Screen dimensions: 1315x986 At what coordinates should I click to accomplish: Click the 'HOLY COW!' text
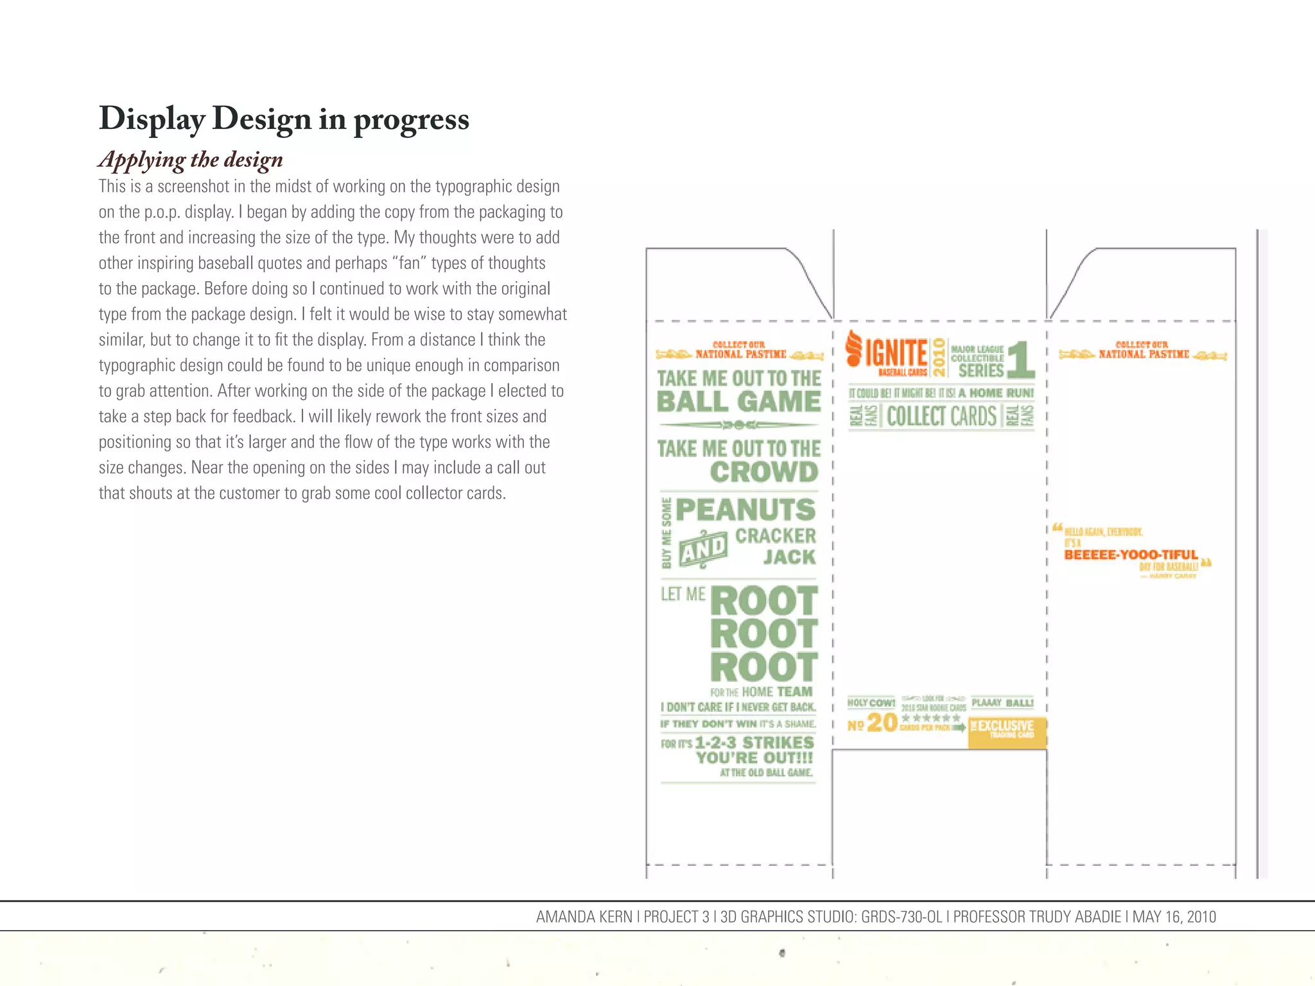point(871,702)
